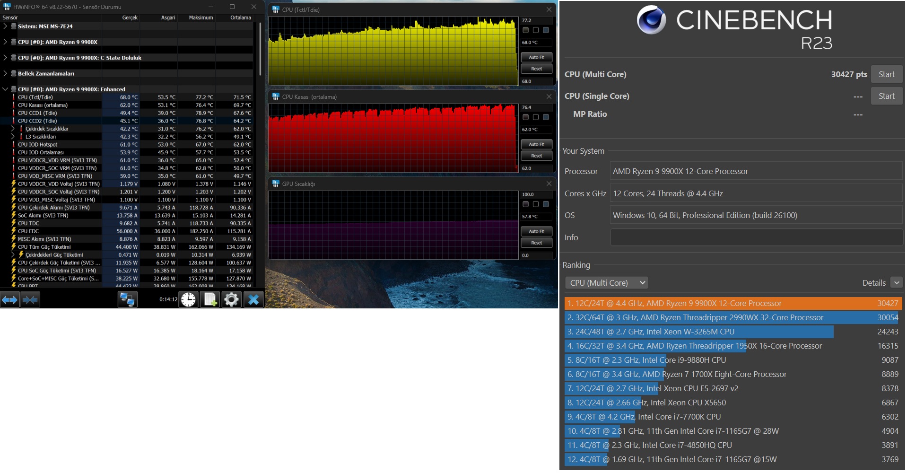Select the CPU (Tctl/Tdie) sensor row
907x473 pixels.
point(127,97)
